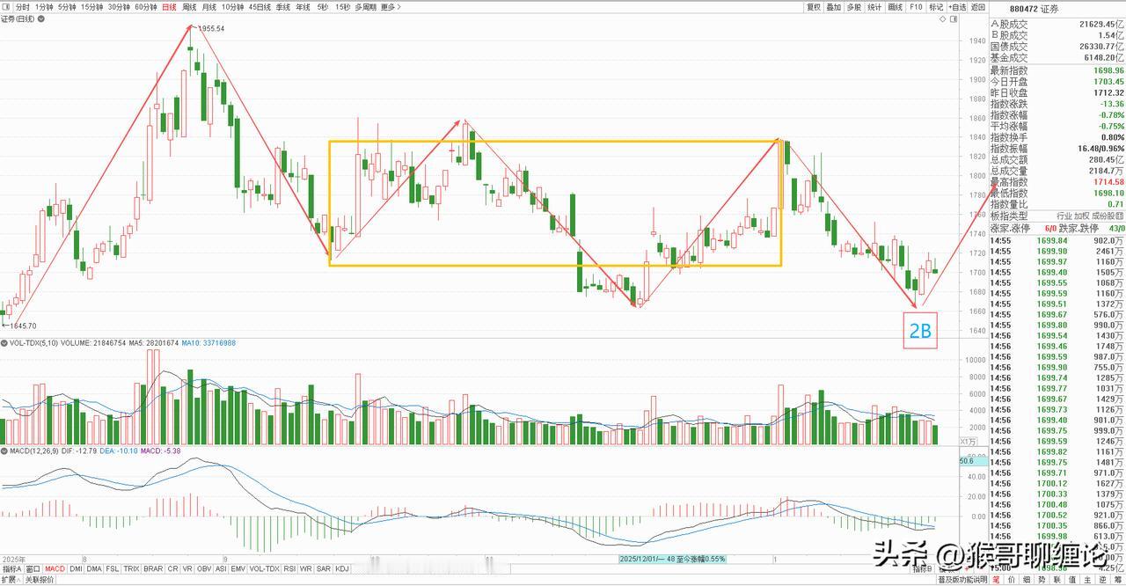The image size is (1126, 586).
Task: Switch to the 分时 period tab
Action: pos(23,6)
